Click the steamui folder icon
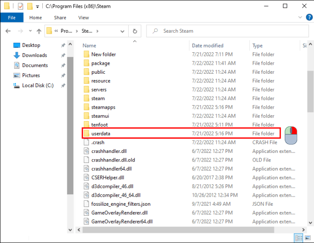 [x=86, y=116]
